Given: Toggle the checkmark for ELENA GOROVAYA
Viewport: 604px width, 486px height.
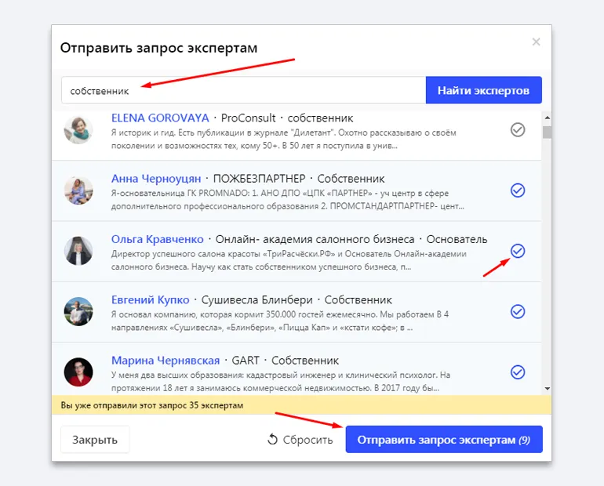Looking at the screenshot, I should point(518,129).
